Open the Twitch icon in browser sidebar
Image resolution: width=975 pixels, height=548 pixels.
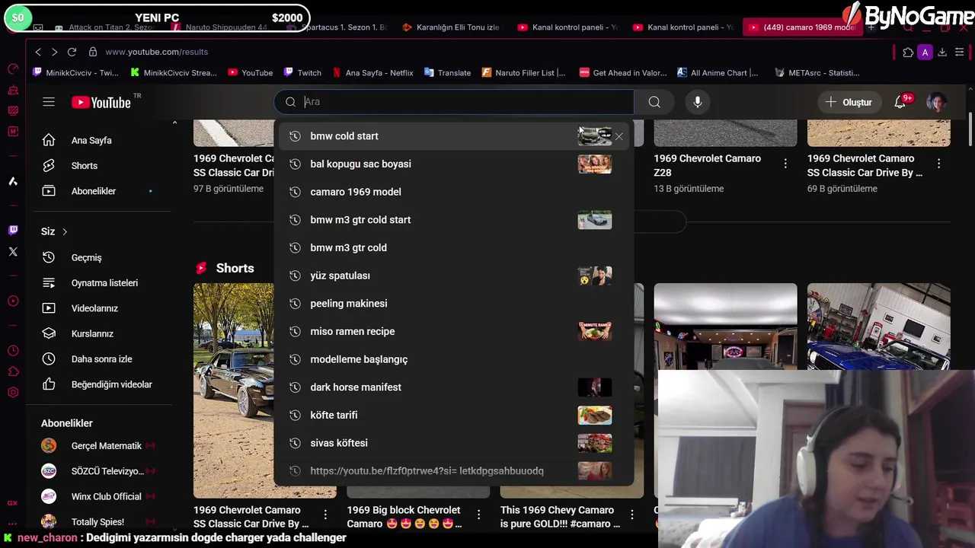click(x=13, y=230)
